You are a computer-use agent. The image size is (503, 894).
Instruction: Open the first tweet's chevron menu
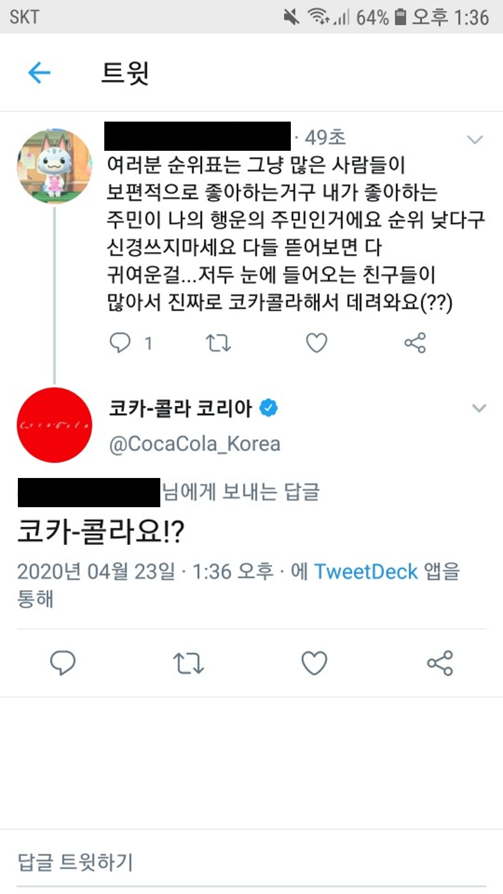[474, 139]
